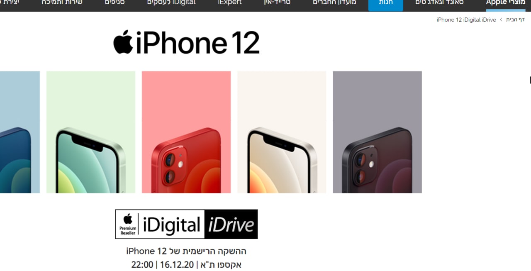Viewport: 531px width, 271px height.
Task: Click the iPhone 12 iDigital iDrive breadcrumb
Action: 466,20
